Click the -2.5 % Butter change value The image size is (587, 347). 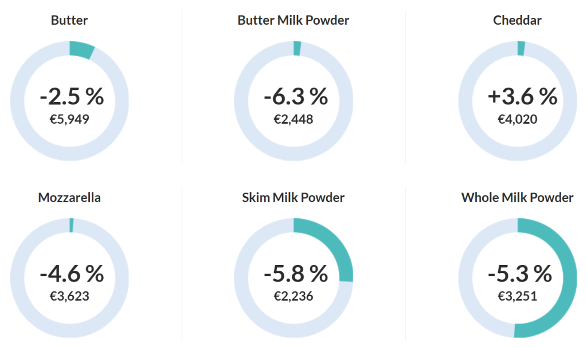[x=72, y=96]
